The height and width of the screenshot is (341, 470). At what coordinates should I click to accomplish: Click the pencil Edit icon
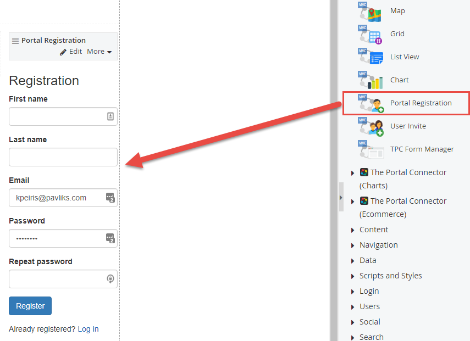tap(63, 52)
